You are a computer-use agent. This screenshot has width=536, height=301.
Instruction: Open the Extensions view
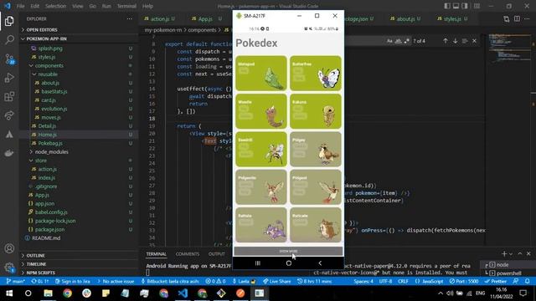coord(9,97)
